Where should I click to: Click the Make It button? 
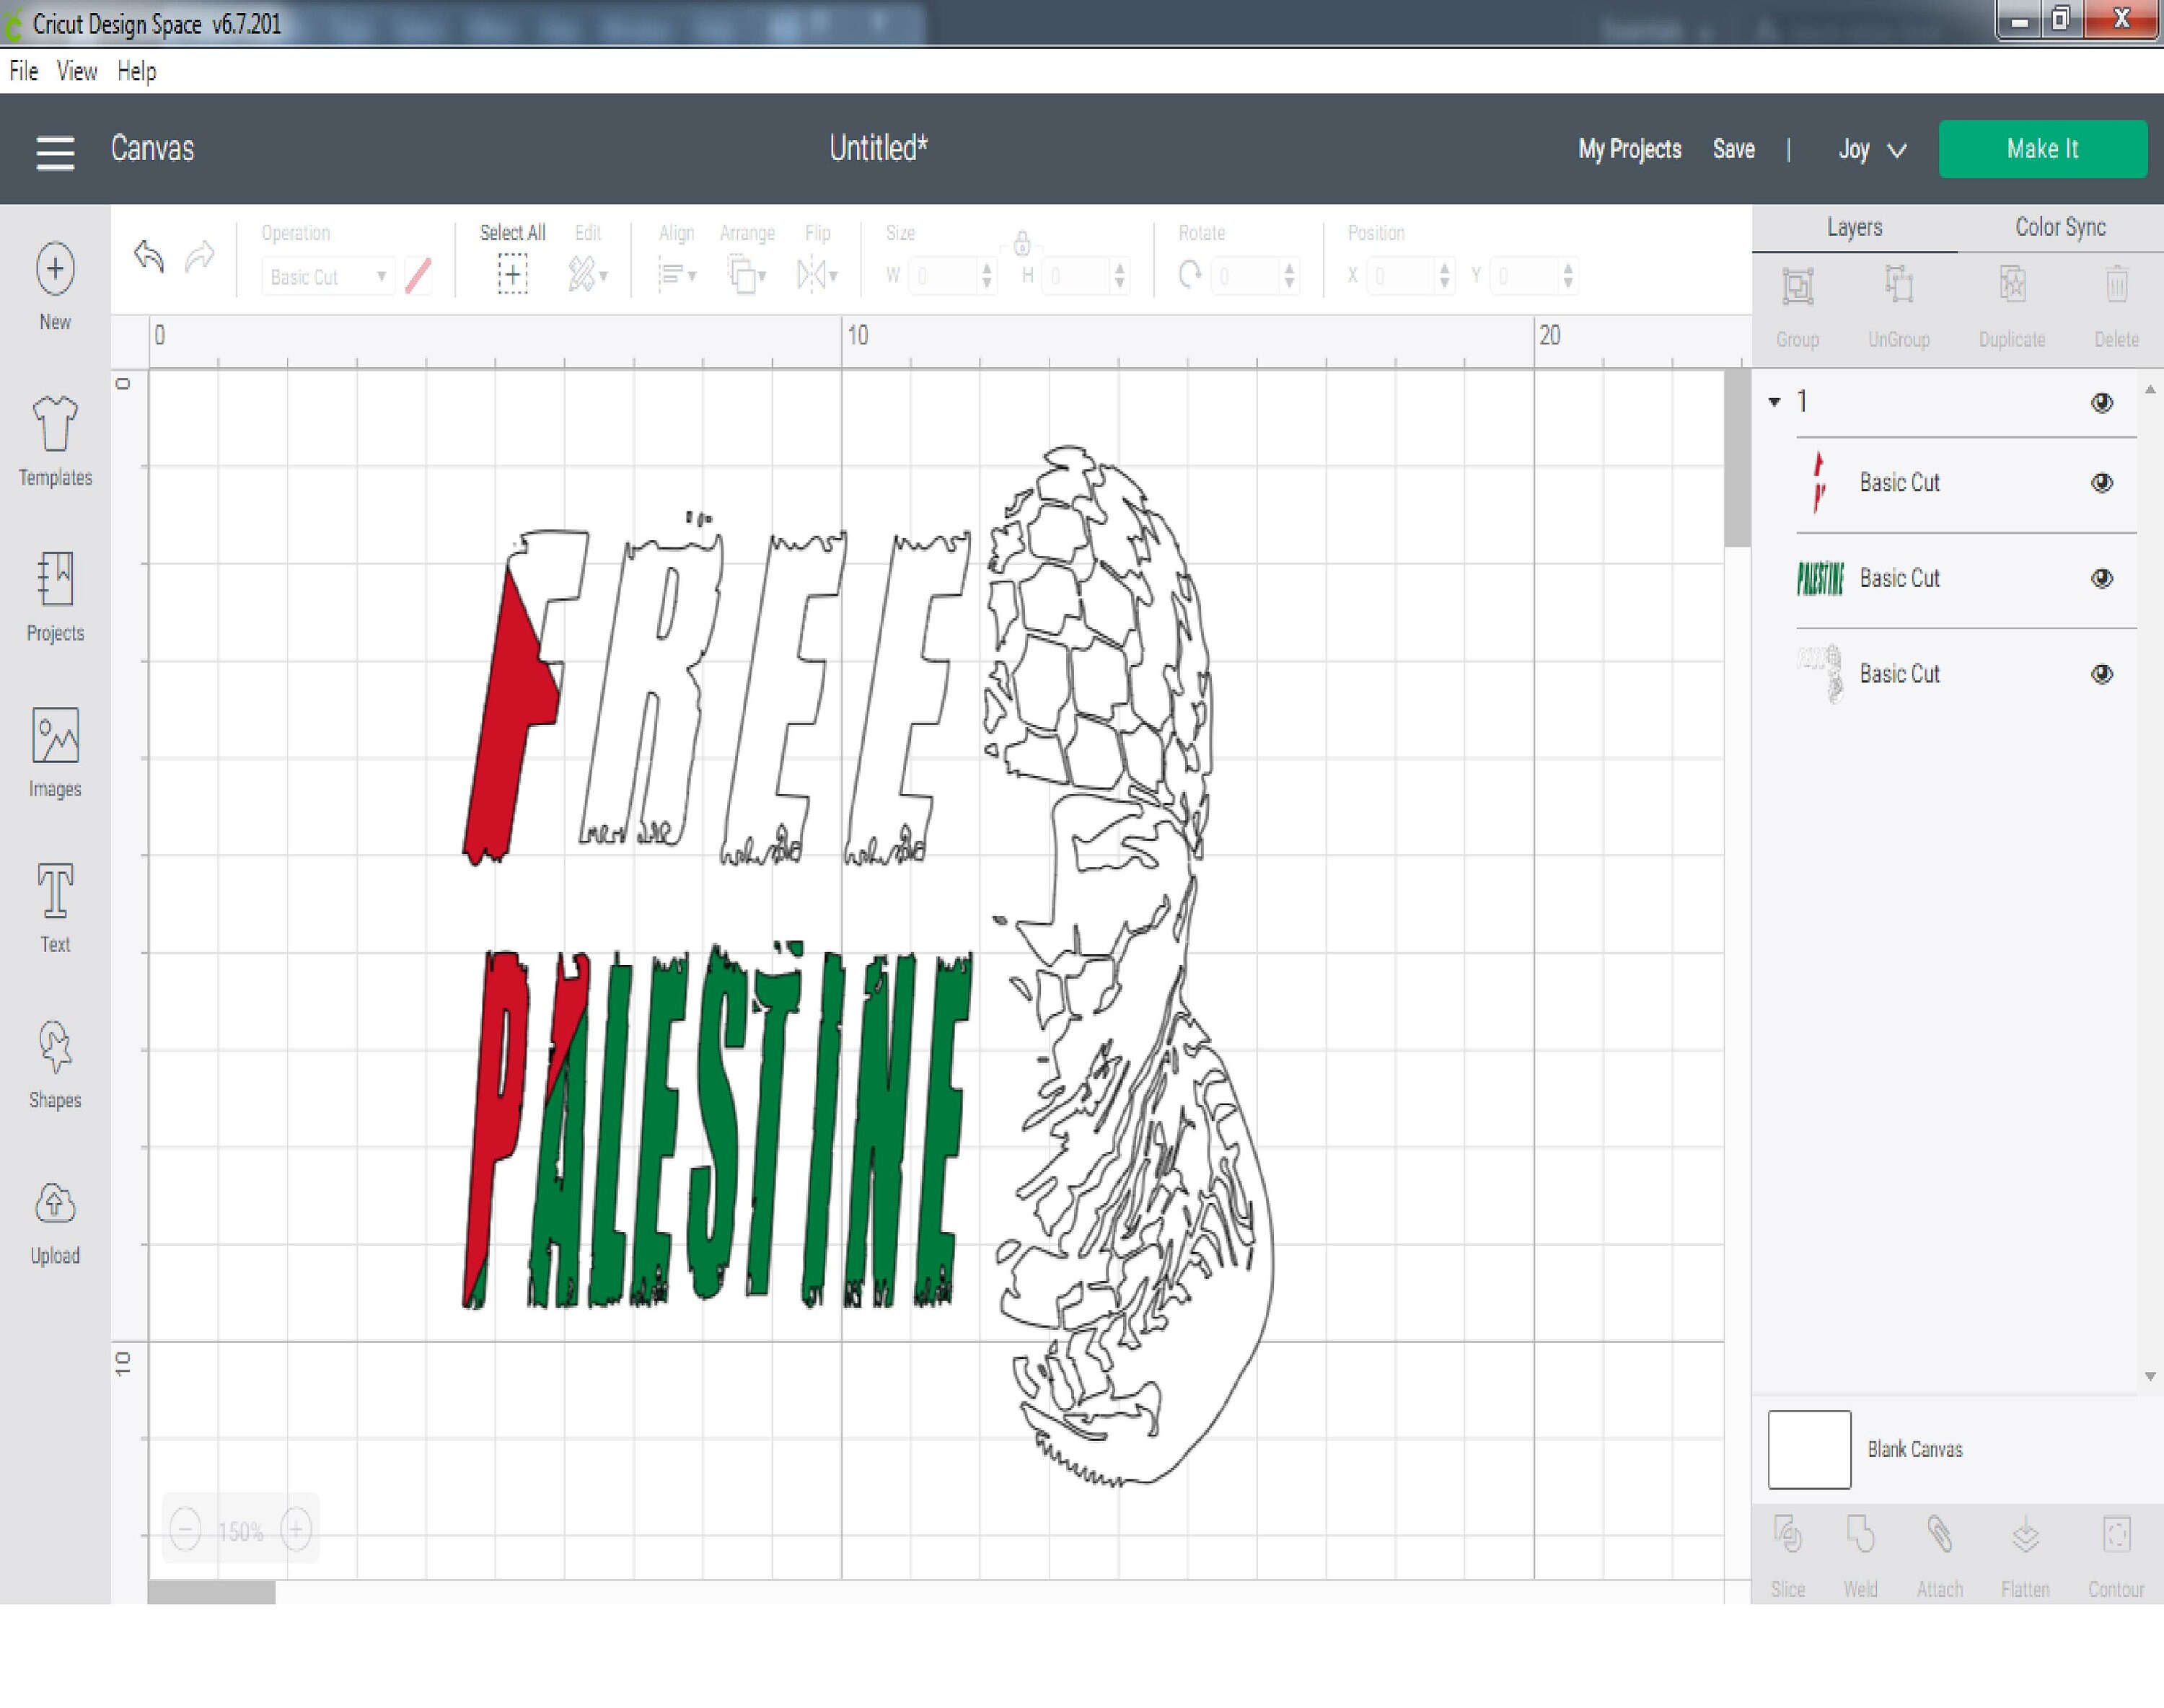[x=2042, y=149]
